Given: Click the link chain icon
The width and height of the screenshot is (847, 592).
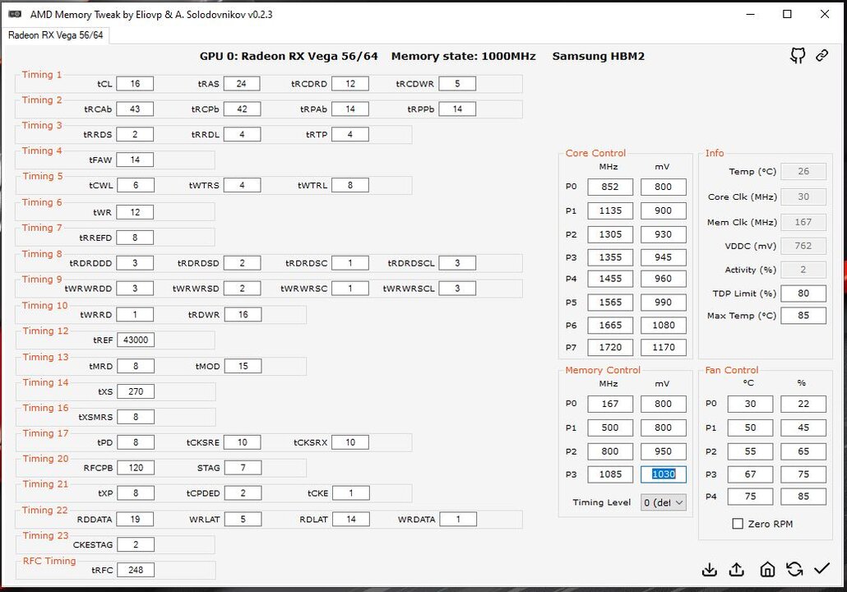Looking at the screenshot, I should 822,55.
